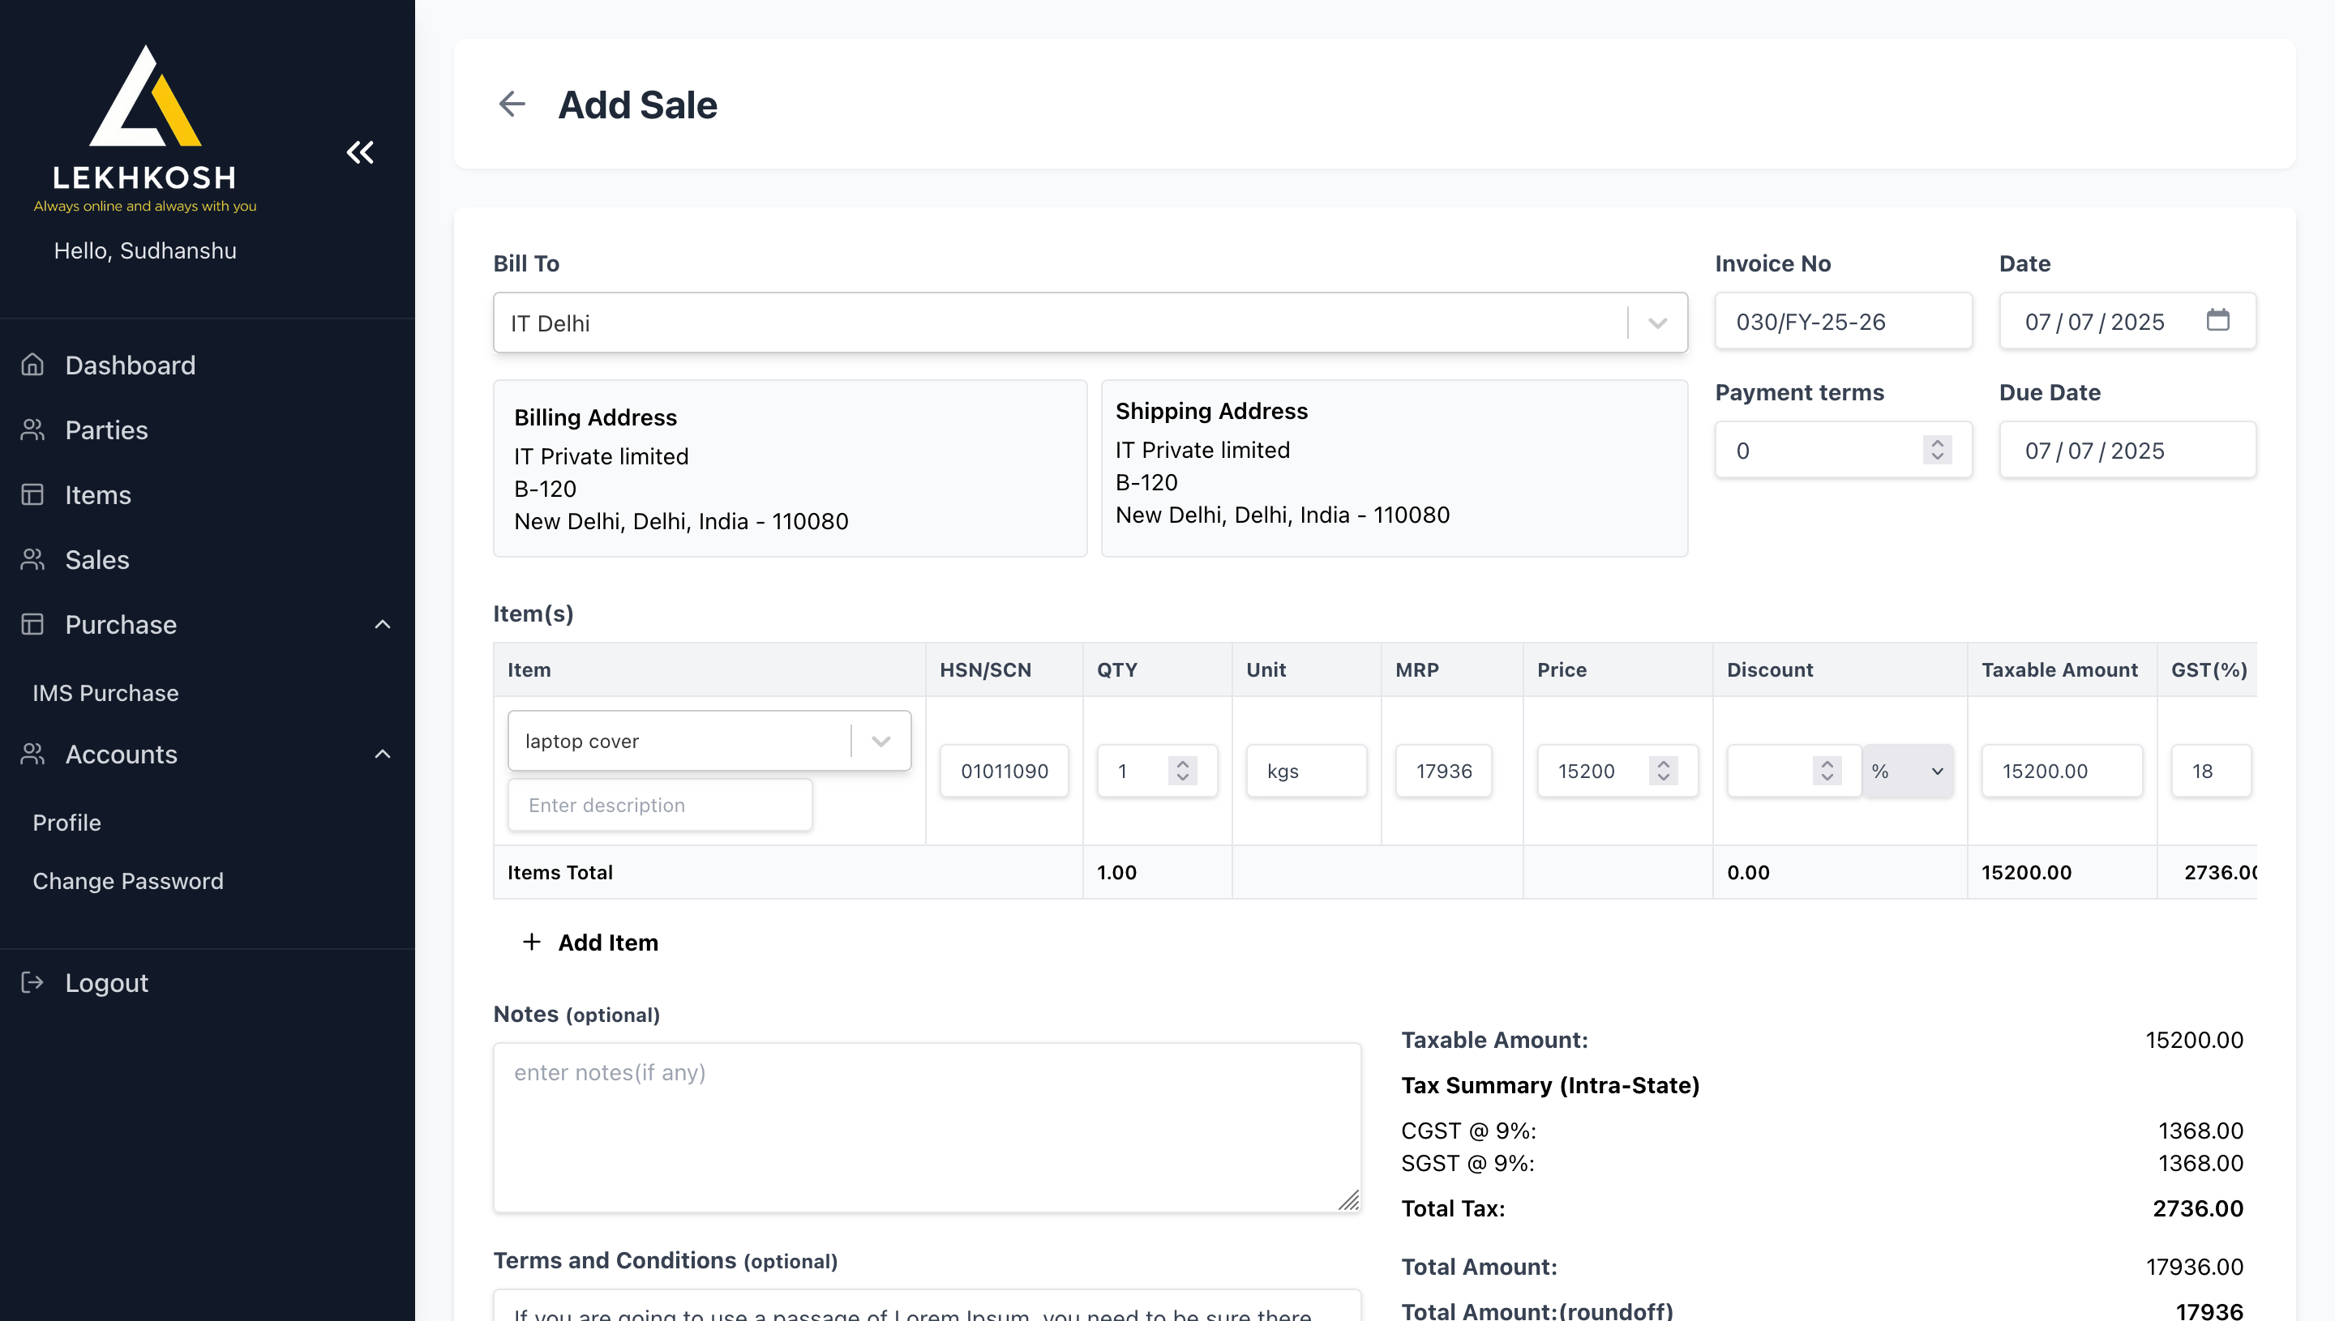Click the Dashboard home icon

coord(32,365)
